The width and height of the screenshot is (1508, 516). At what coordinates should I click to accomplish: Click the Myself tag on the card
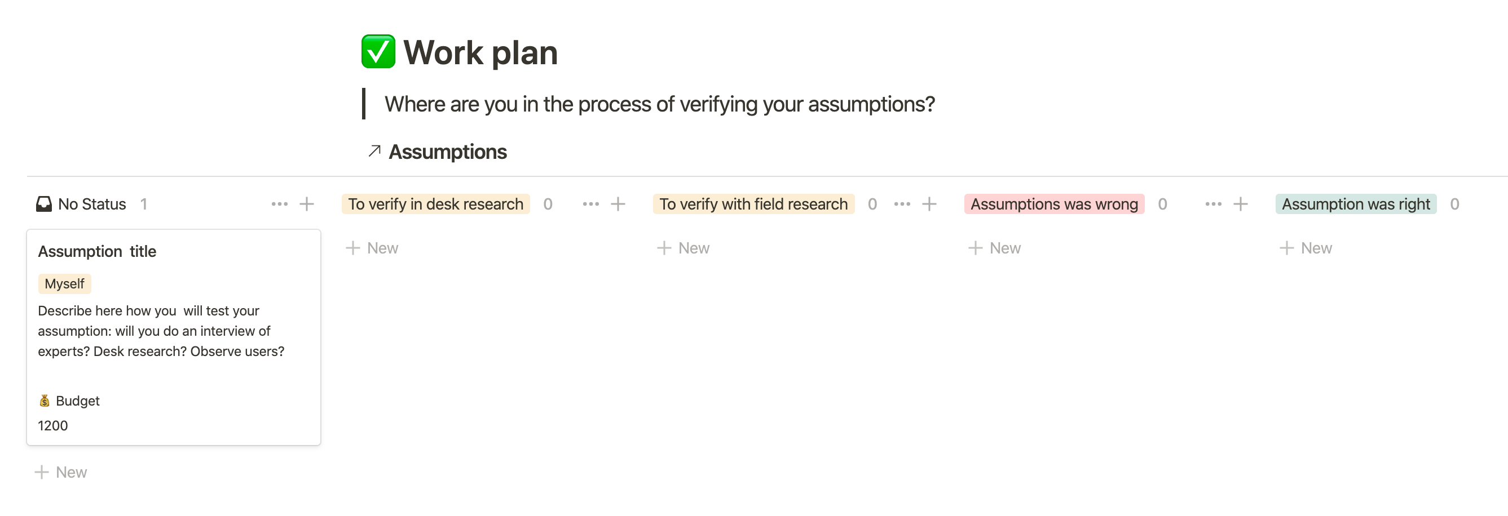(64, 284)
